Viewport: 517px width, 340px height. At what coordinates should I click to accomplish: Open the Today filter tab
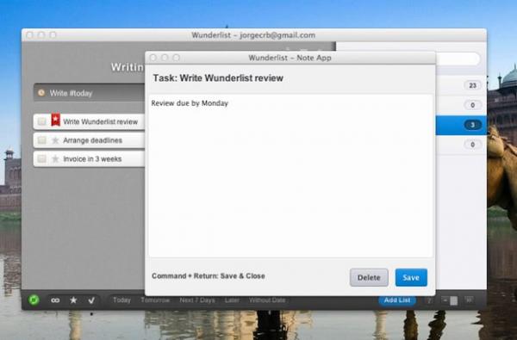[121, 300]
